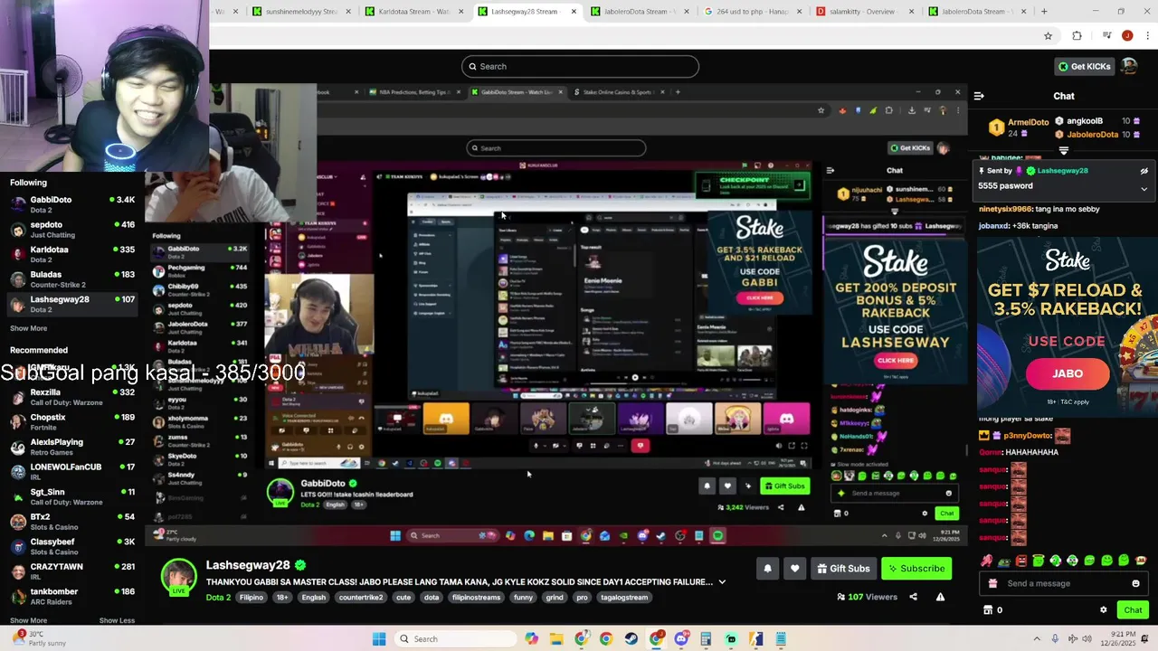
Task: Open the emoji picker in message box
Action: point(1135,583)
